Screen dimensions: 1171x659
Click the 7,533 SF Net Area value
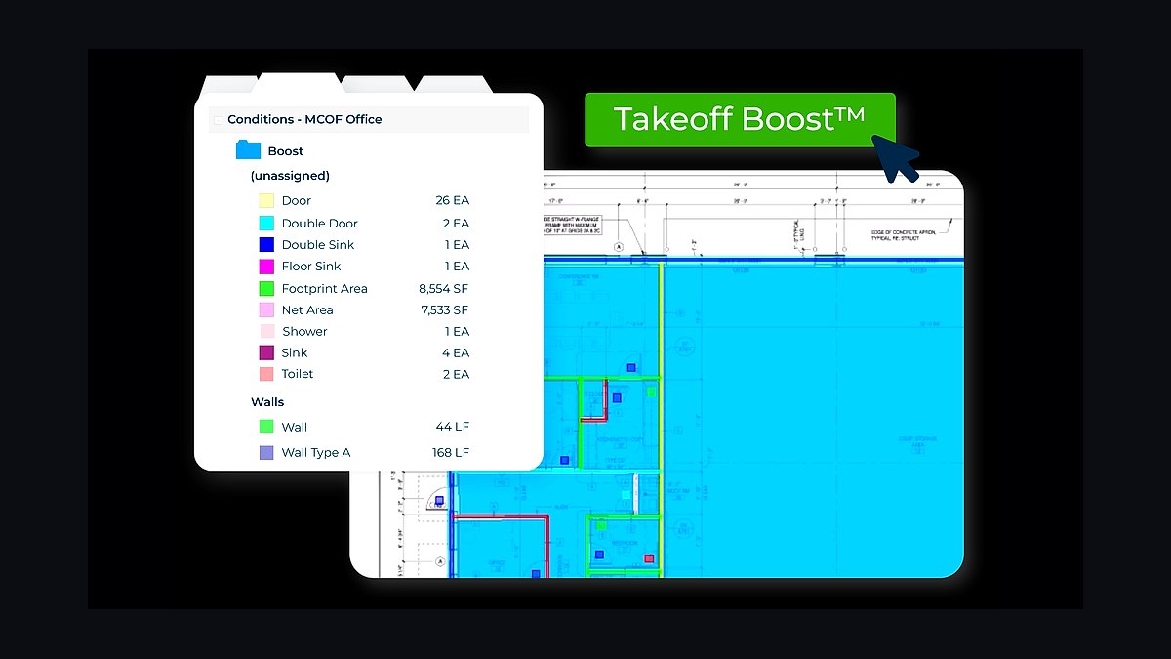click(x=445, y=309)
